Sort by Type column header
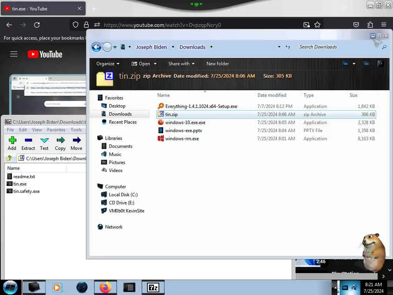The height and width of the screenshot is (295, 393). click(x=325, y=95)
